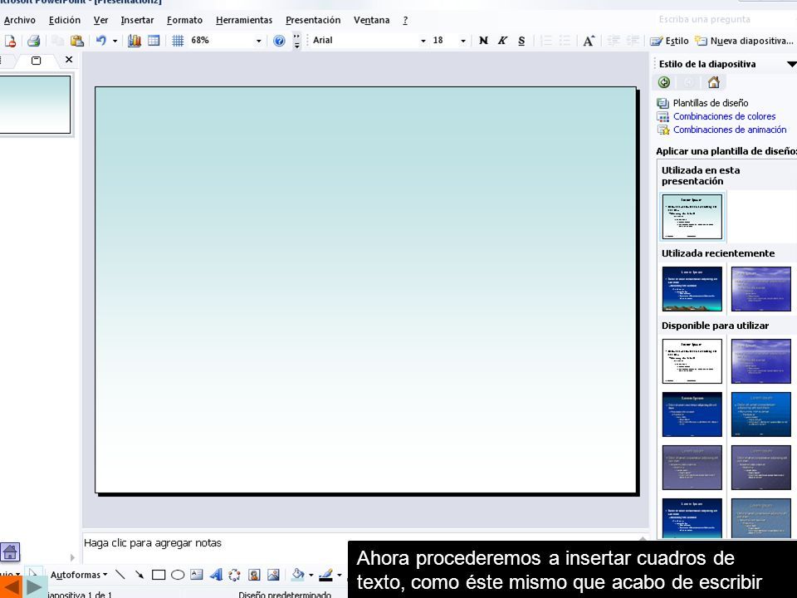This screenshot has width=797, height=598.
Task: Toggle italic (K) formatting
Action: 502,41
